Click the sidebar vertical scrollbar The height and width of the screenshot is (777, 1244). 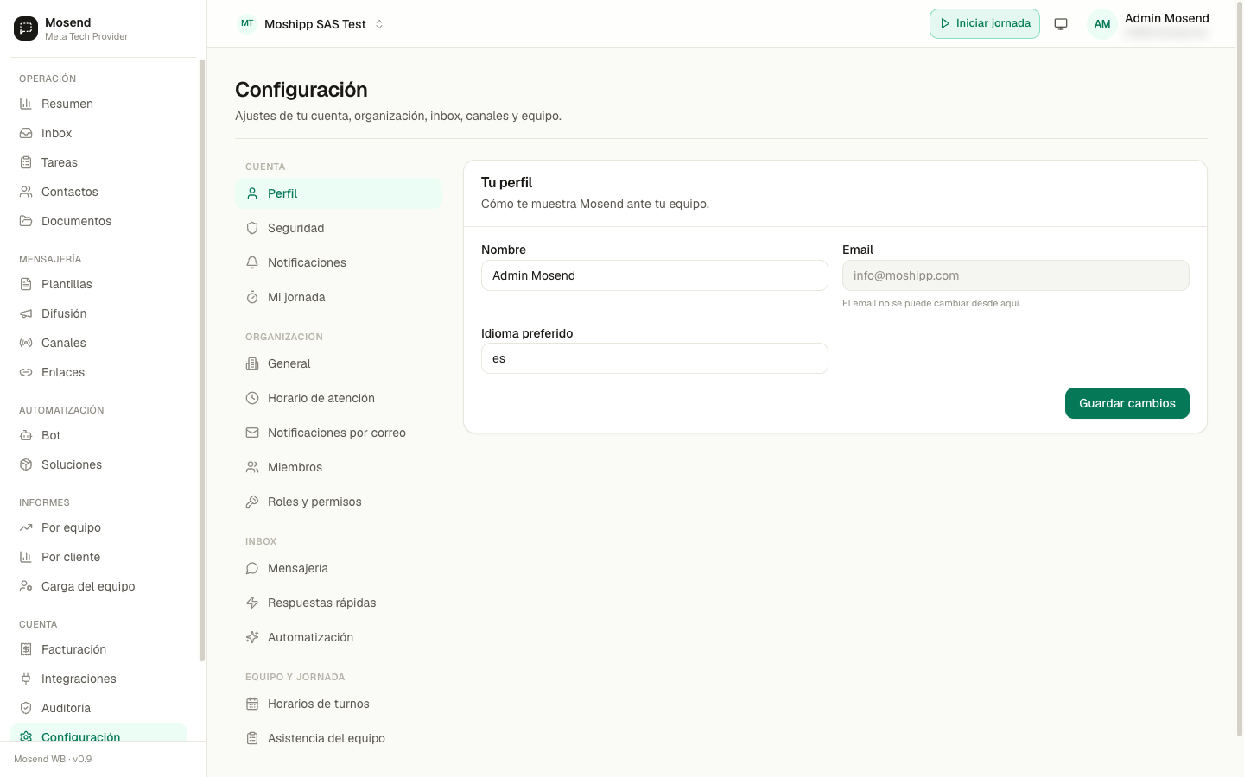[x=202, y=360]
